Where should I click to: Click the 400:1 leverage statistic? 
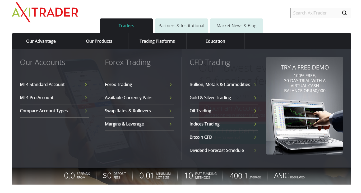pyautogui.click(x=245, y=176)
